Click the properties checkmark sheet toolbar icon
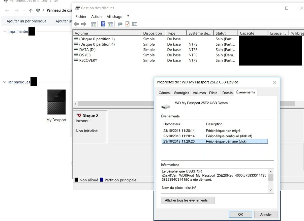The height and width of the screenshot is (221, 304). click(x=127, y=24)
